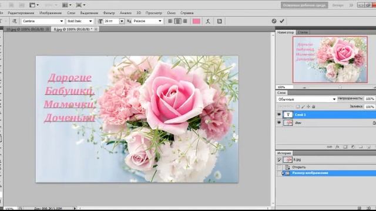Open the Выделение menu
376x211 pixels.
point(89,13)
